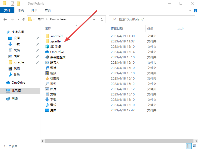Click the « chevron in address bar
Viewport: 198px width, 149px height.
pos(34,19)
